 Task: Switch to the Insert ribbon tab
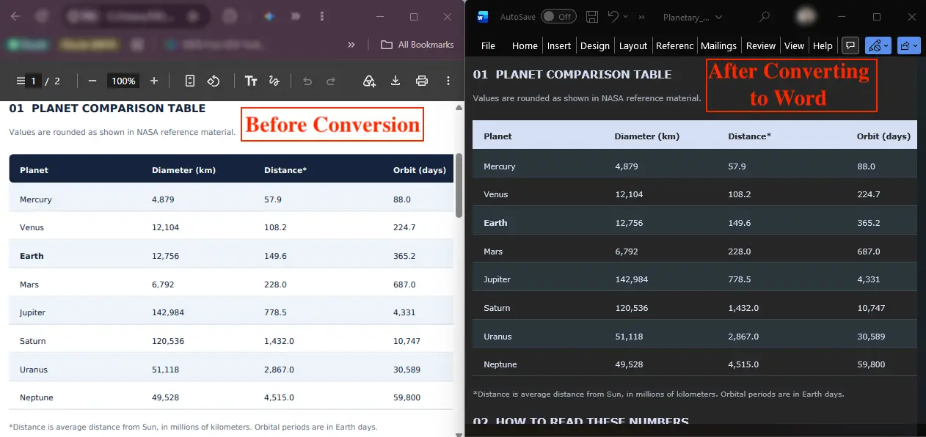click(x=559, y=45)
